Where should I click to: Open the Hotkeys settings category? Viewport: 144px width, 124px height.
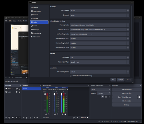click(x=39, y=30)
